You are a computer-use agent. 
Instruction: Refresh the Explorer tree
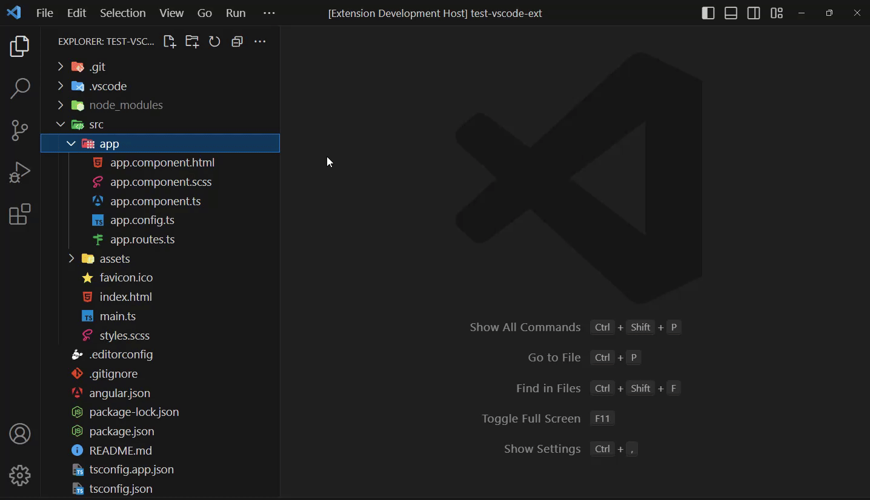pos(214,41)
